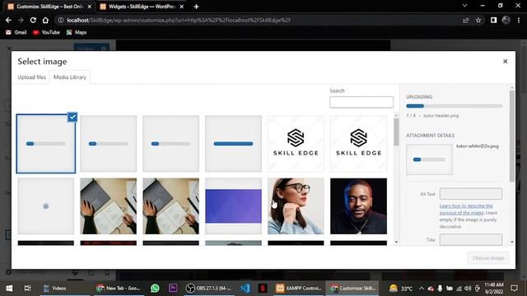This screenshot has width=527, height=296.
Task: Open the browser side panel icon
Action: 493,20
